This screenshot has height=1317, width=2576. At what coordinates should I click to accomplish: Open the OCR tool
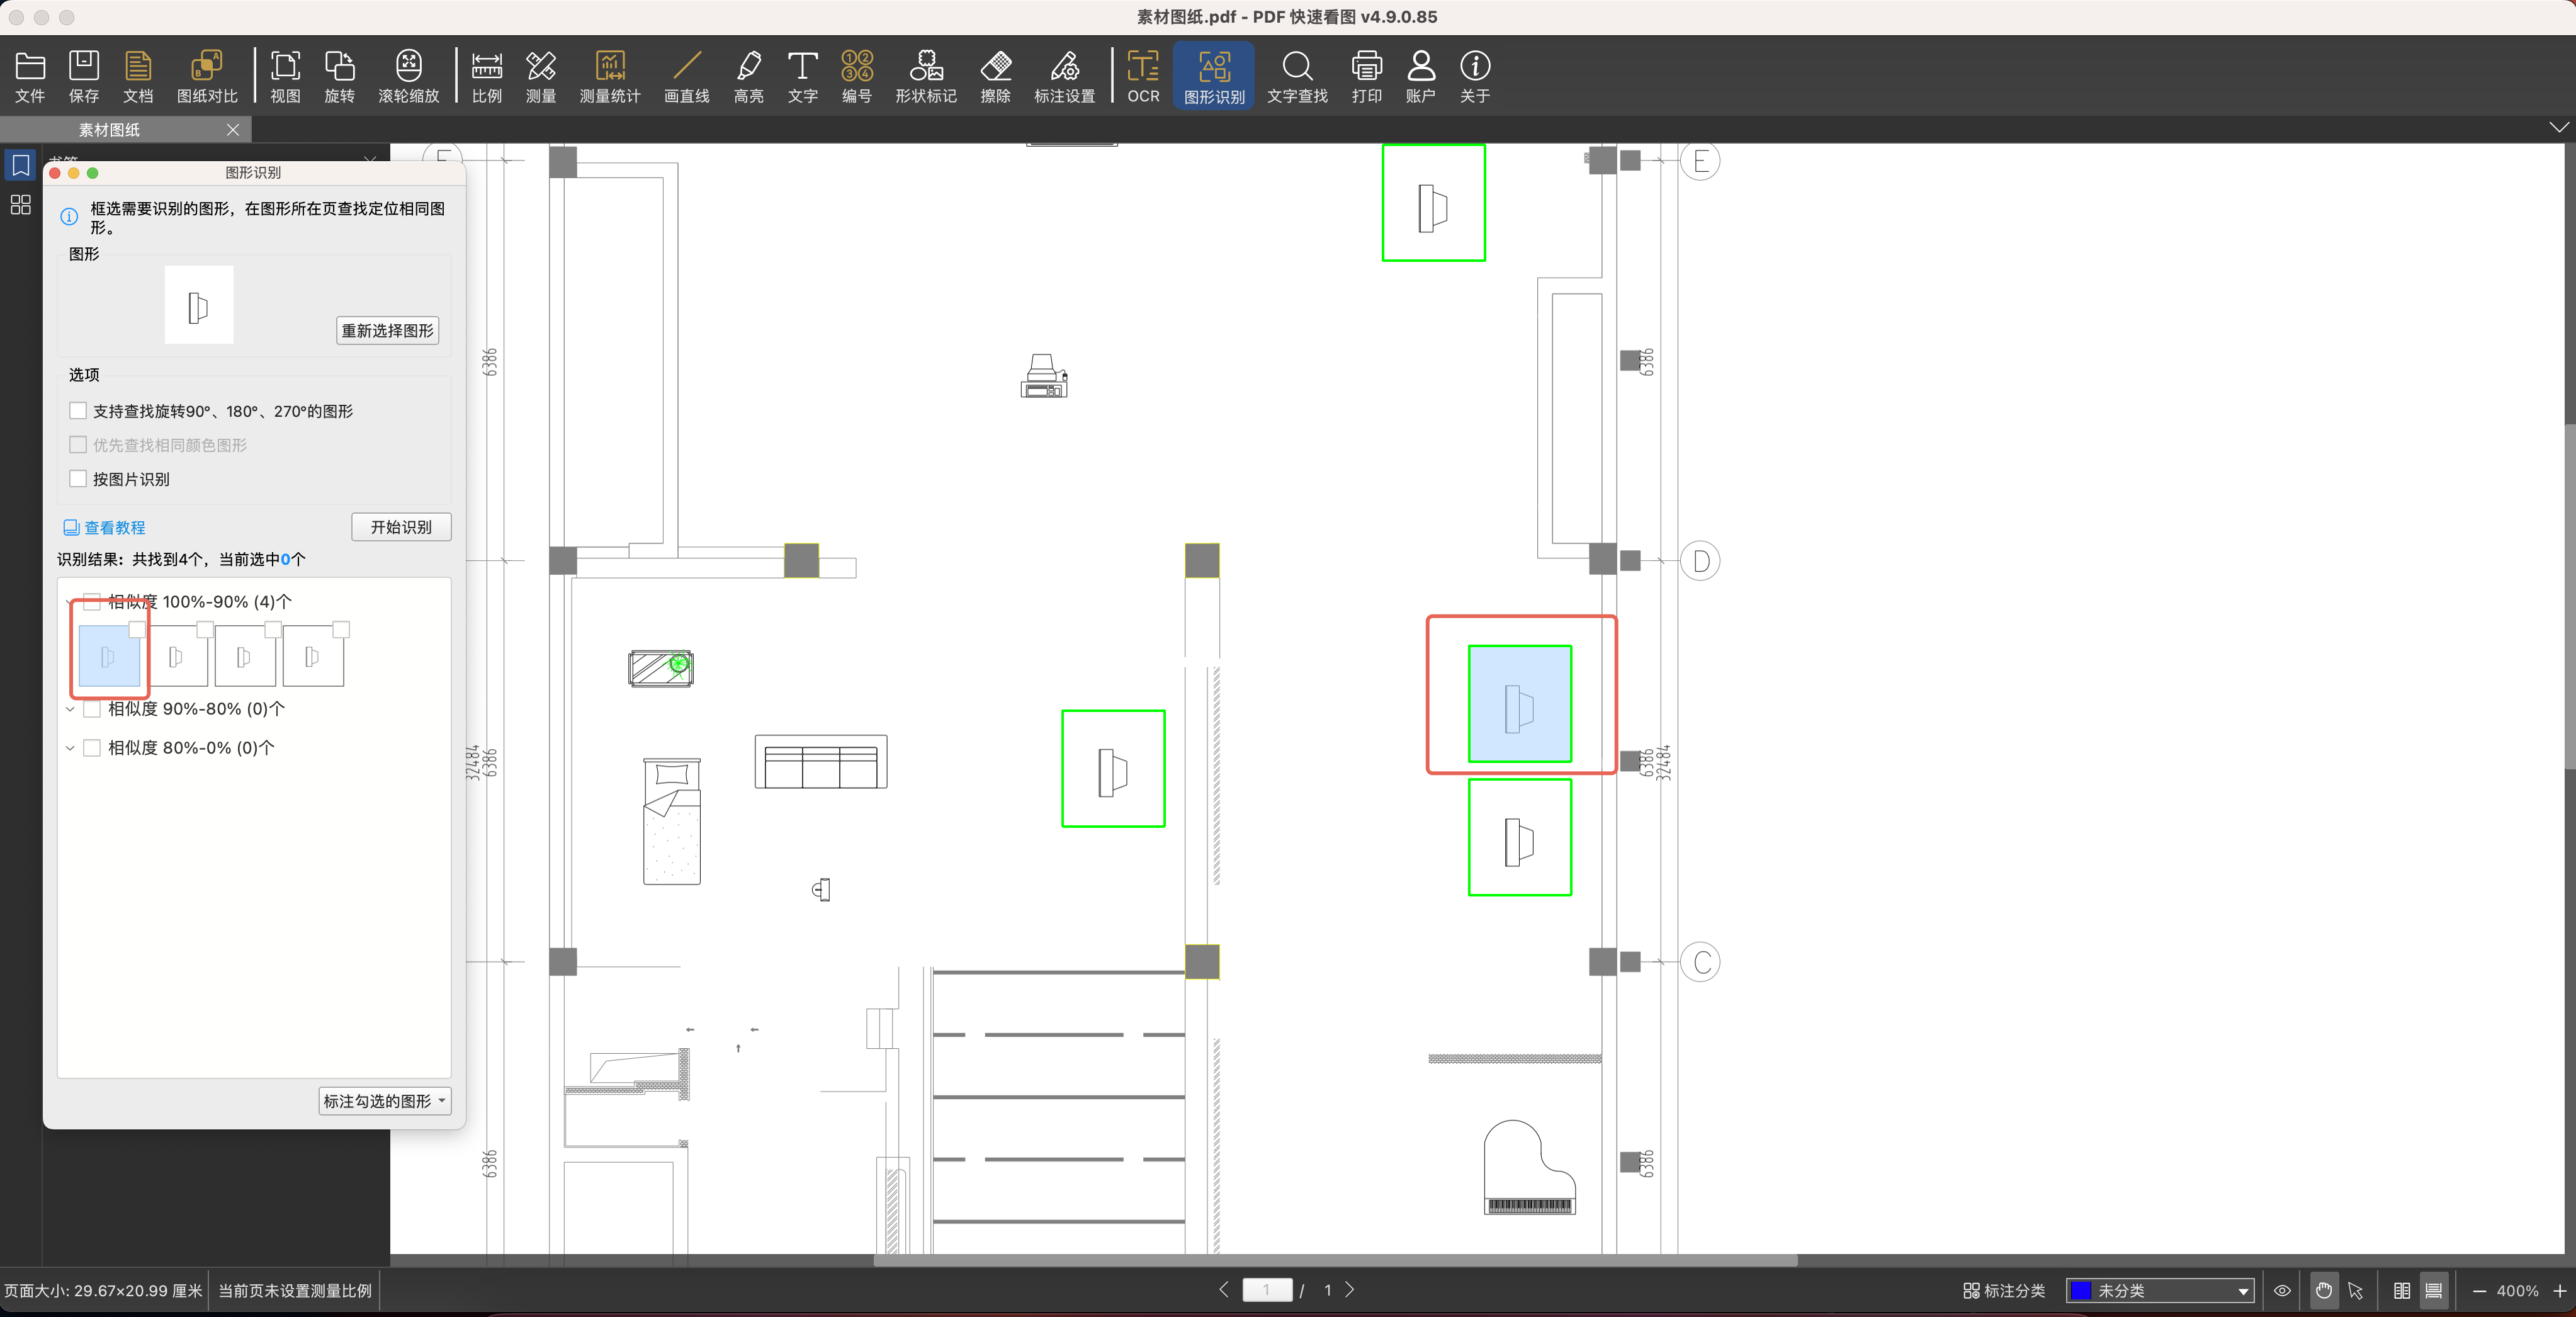coord(1143,76)
